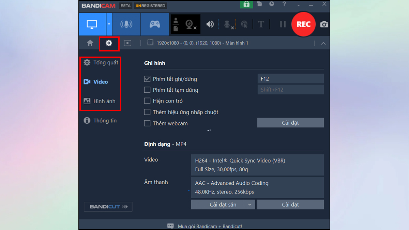Enable Hiện con trỏ checkbox
This screenshot has width=409, height=230.
147,101
